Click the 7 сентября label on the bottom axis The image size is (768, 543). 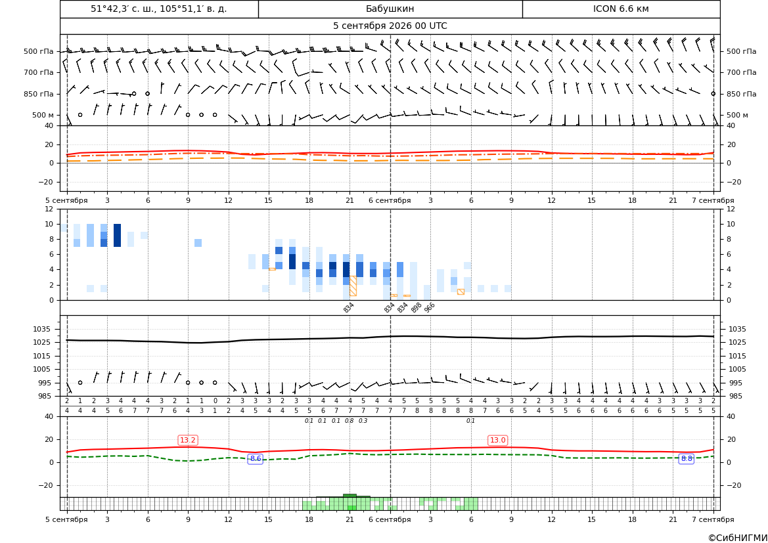[x=713, y=519]
